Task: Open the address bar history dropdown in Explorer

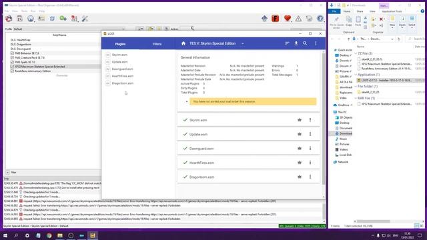Action: click(392, 39)
